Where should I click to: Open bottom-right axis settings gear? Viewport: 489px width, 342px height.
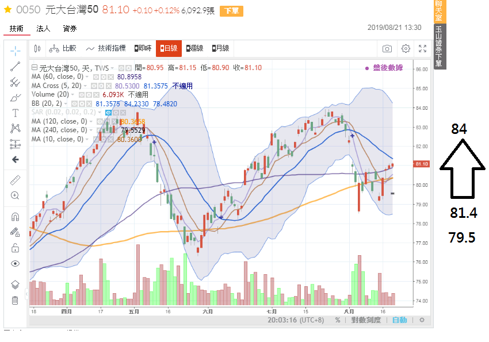pos(422,320)
